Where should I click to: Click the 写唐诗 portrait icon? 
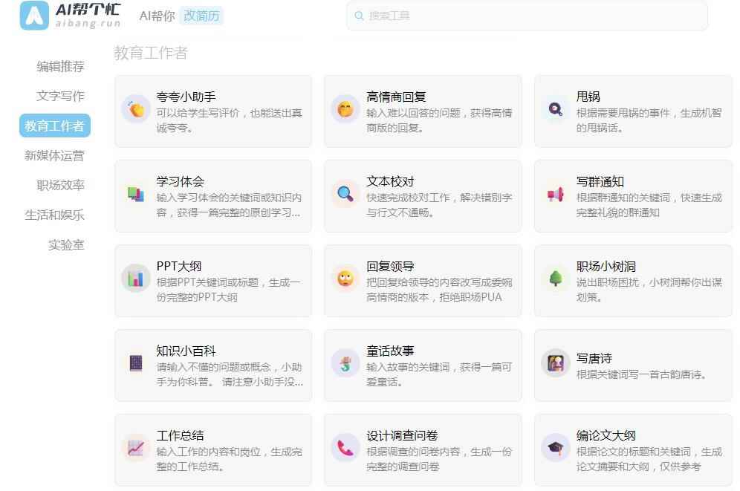coord(556,363)
